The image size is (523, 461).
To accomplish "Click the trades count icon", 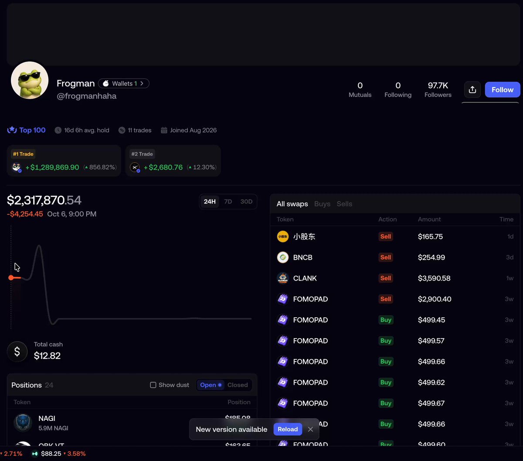I will coord(122,130).
